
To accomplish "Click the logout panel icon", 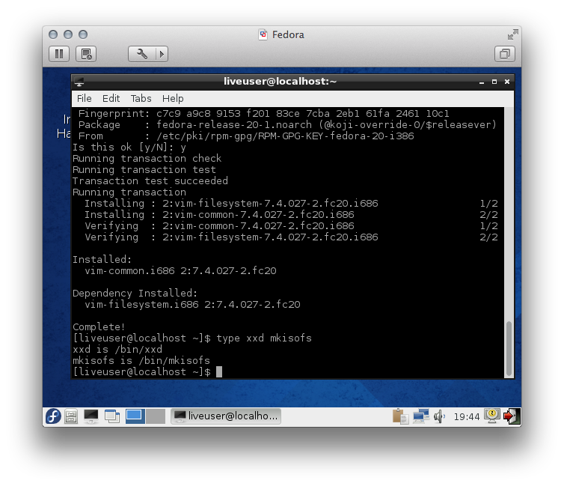I will point(512,416).
